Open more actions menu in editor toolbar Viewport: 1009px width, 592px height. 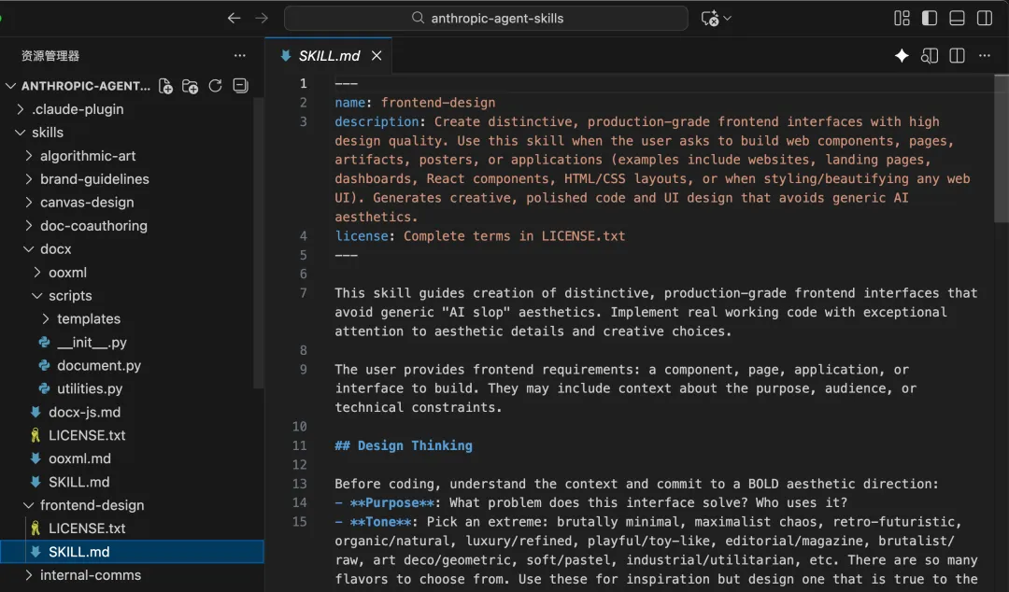(985, 56)
